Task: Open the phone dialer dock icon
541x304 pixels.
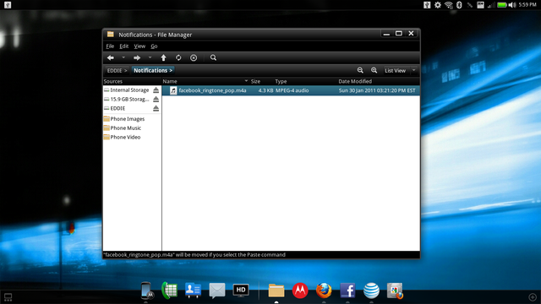Action: (169, 290)
